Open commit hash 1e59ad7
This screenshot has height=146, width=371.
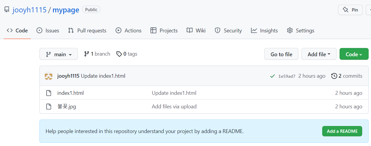click(x=287, y=76)
